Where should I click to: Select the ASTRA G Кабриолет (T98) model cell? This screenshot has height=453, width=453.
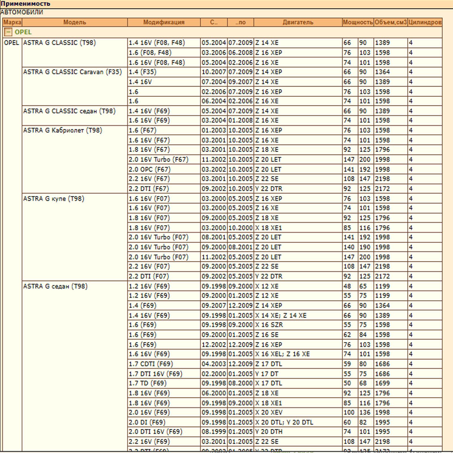(x=63, y=130)
